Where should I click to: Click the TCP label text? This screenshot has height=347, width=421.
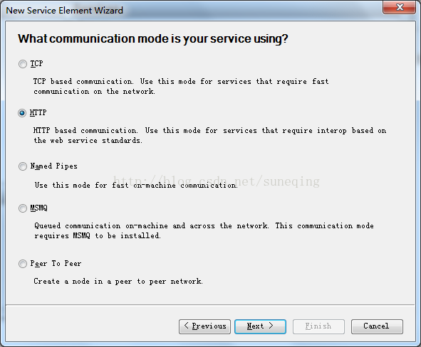(36, 64)
